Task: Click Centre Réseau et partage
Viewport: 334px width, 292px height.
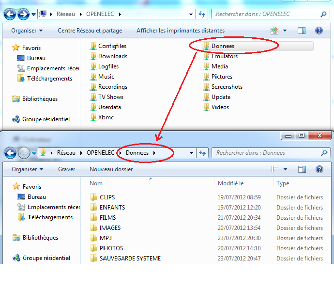Action: click(x=90, y=31)
